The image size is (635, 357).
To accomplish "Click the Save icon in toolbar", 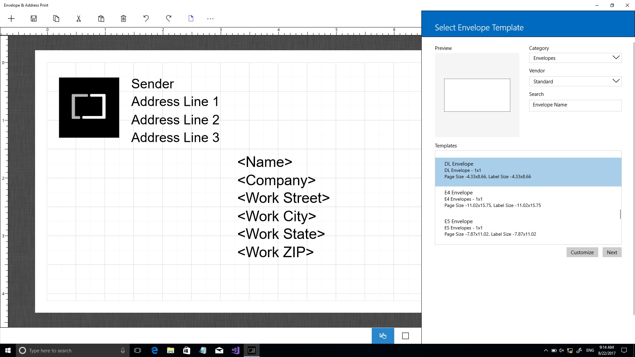I will (x=34, y=19).
